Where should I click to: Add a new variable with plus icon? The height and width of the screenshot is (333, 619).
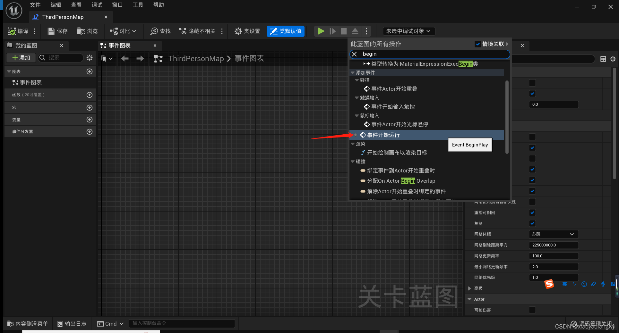pos(90,120)
